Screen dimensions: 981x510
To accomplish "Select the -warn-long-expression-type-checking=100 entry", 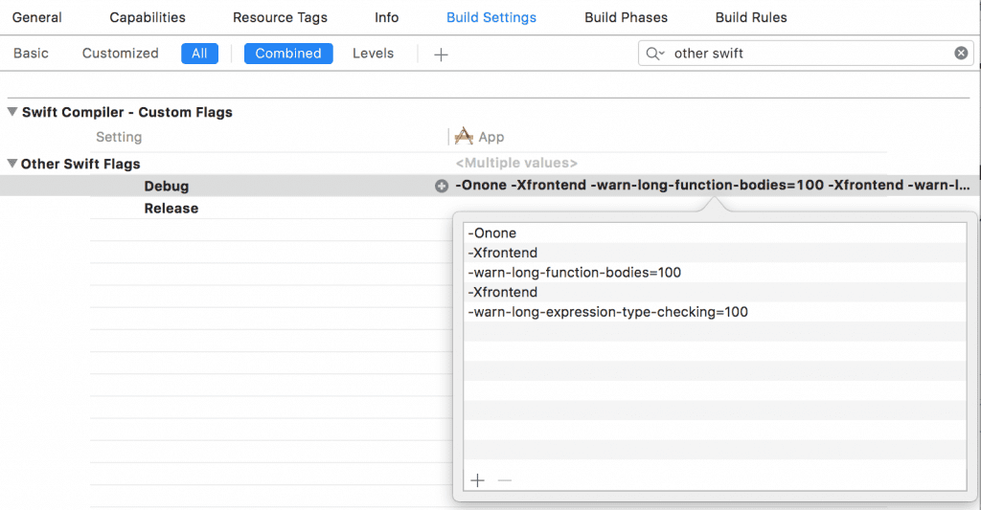I will pyautogui.click(x=715, y=312).
